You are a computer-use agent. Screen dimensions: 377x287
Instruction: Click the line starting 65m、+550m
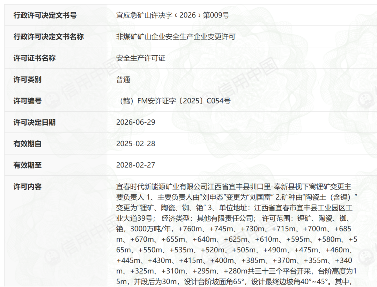point(235,250)
